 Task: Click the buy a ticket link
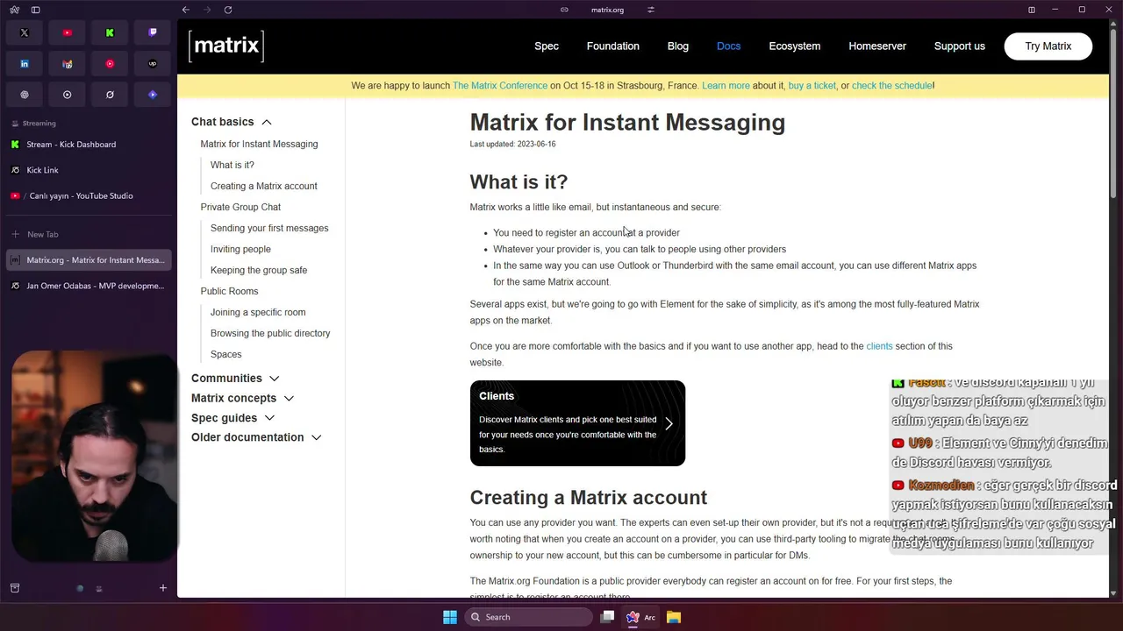coord(812,86)
